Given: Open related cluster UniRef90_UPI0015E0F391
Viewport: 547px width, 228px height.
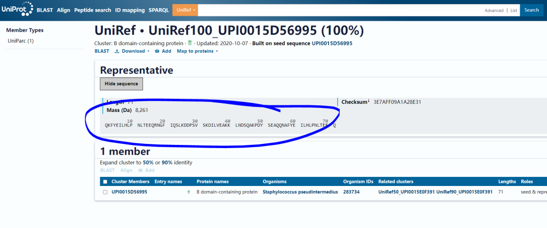Looking at the screenshot, I should tap(464, 192).
